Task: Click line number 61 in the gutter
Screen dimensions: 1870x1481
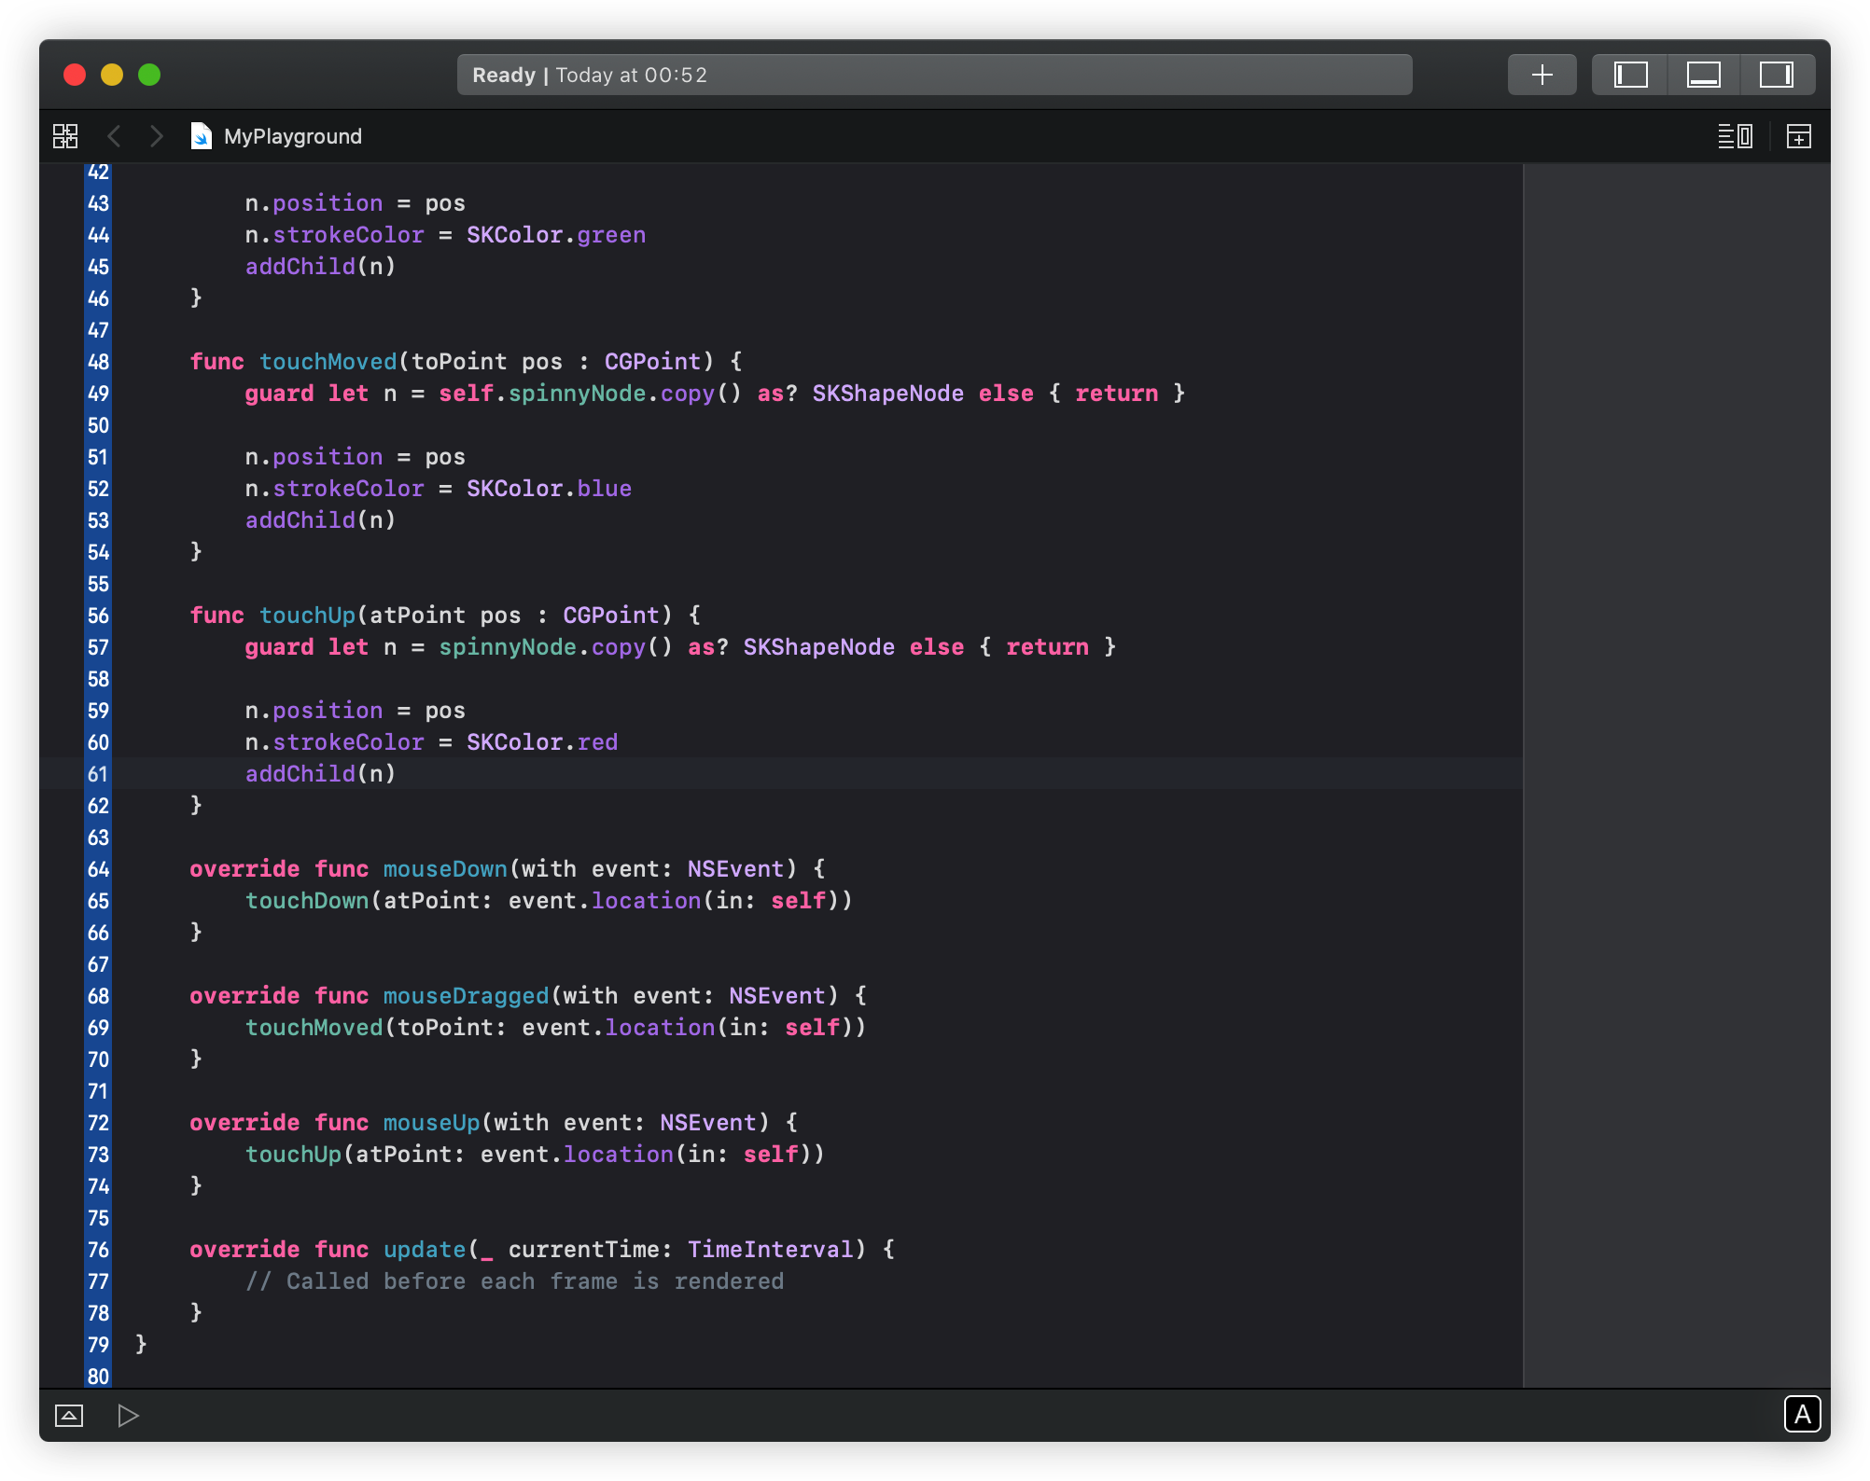Action: [x=98, y=774]
